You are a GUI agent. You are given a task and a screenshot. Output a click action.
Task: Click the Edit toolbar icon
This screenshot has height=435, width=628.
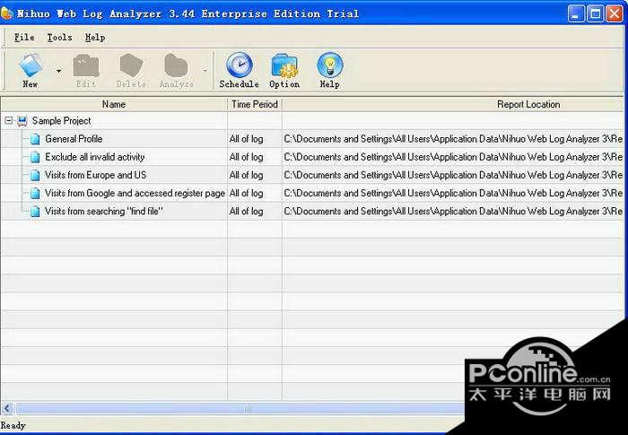[x=86, y=71]
